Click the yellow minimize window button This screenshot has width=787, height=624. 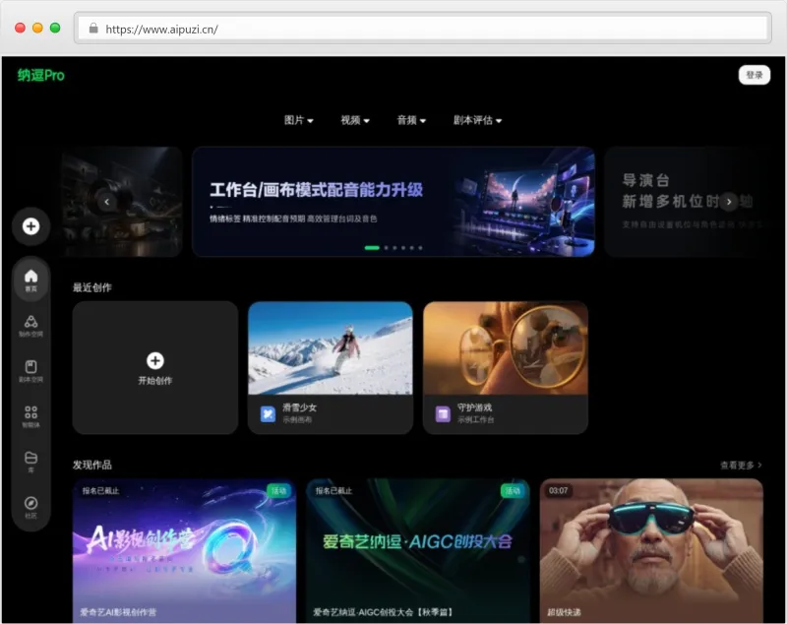[x=37, y=29]
